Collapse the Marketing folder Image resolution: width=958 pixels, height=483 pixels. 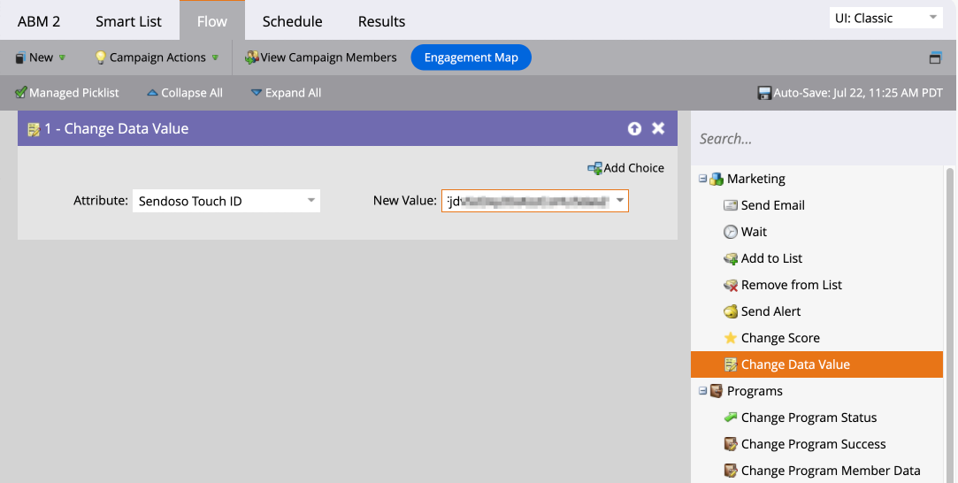[x=702, y=179]
